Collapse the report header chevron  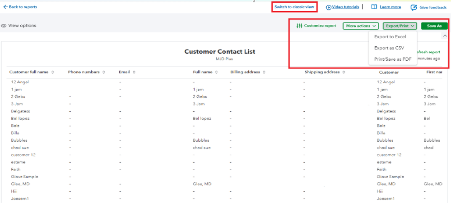[x=445, y=36]
